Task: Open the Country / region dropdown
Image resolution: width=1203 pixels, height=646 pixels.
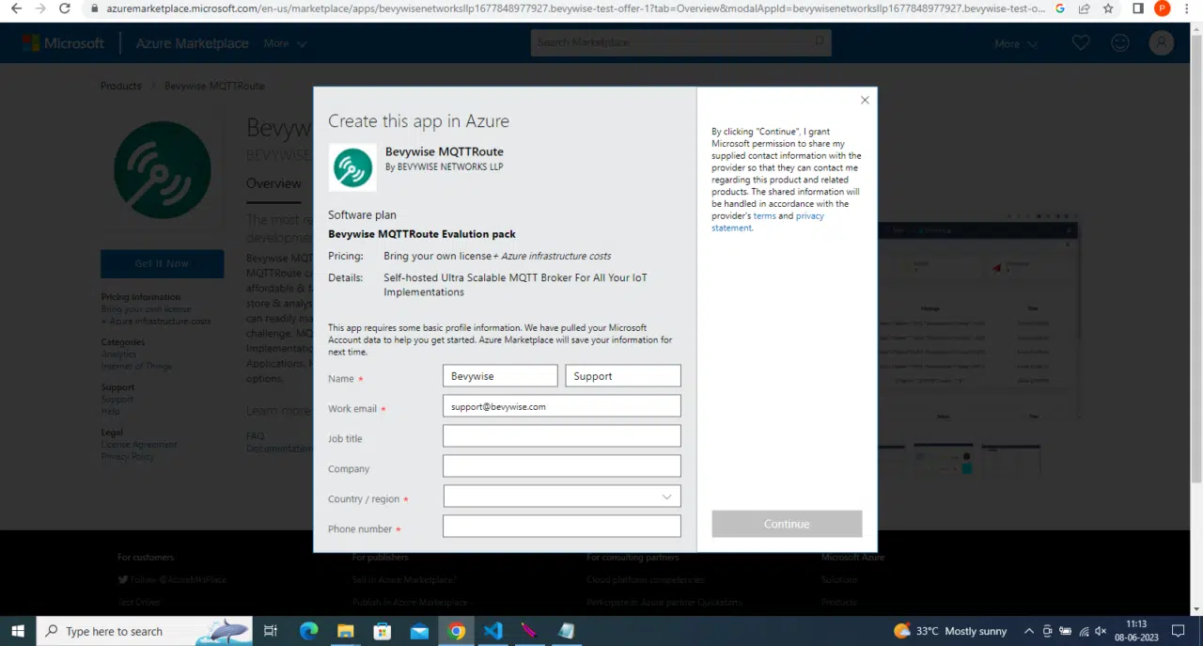Action: 562,496
